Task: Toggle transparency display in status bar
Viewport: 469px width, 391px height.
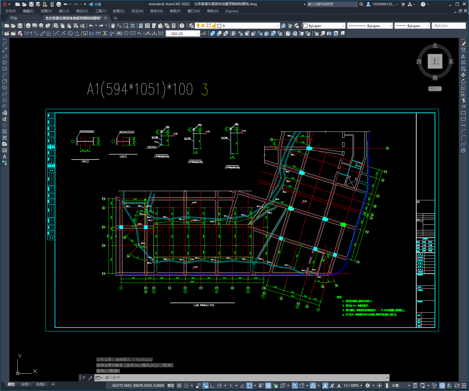Action: (268, 386)
